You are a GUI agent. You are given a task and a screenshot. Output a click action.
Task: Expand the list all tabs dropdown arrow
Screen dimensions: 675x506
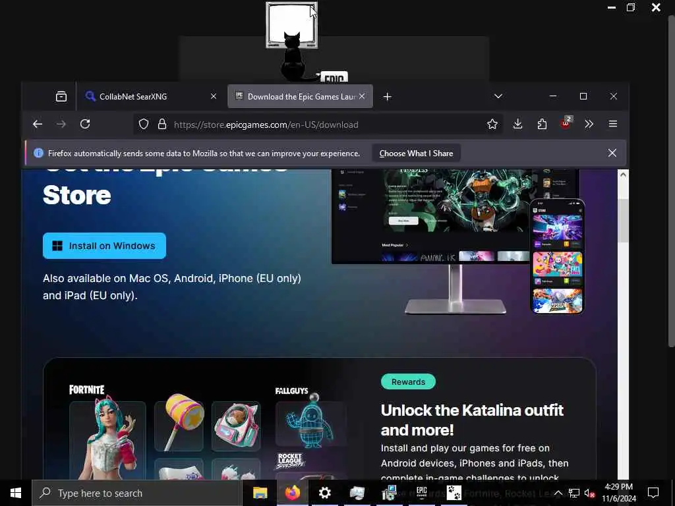pos(498,96)
